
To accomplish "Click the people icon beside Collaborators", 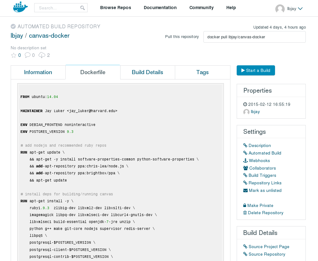I will (245, 168).
